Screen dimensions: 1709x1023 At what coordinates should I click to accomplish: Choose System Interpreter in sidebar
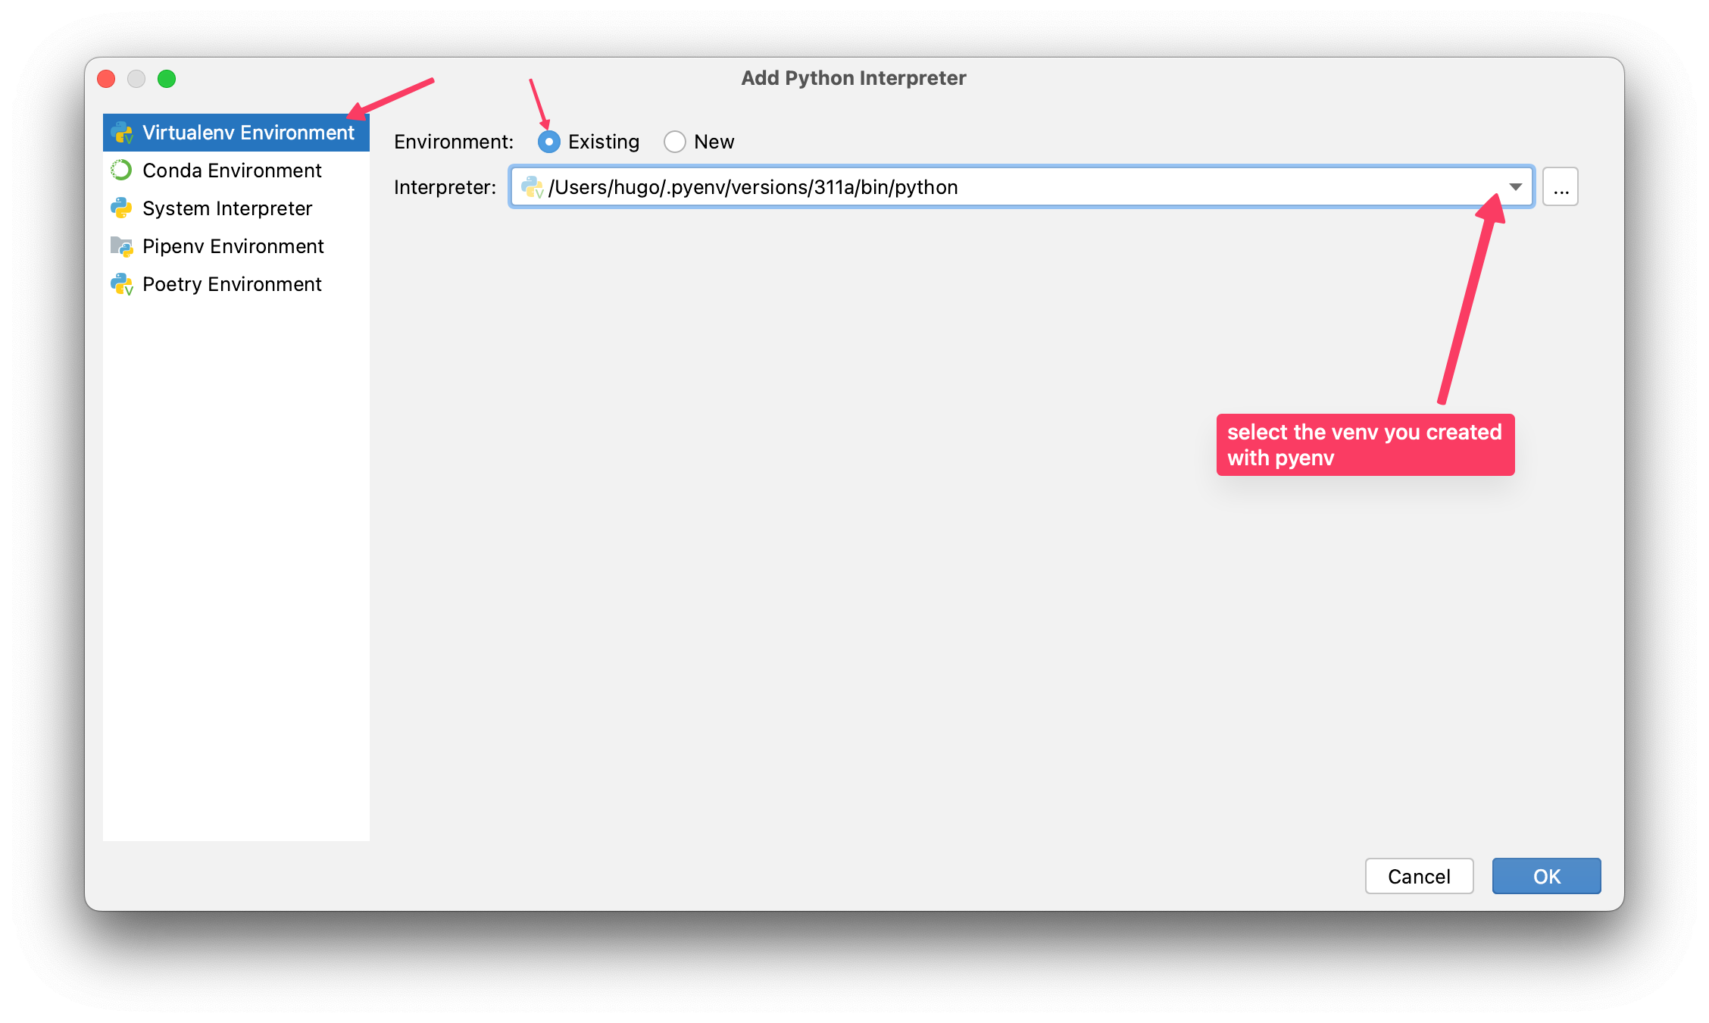(227, 208)
